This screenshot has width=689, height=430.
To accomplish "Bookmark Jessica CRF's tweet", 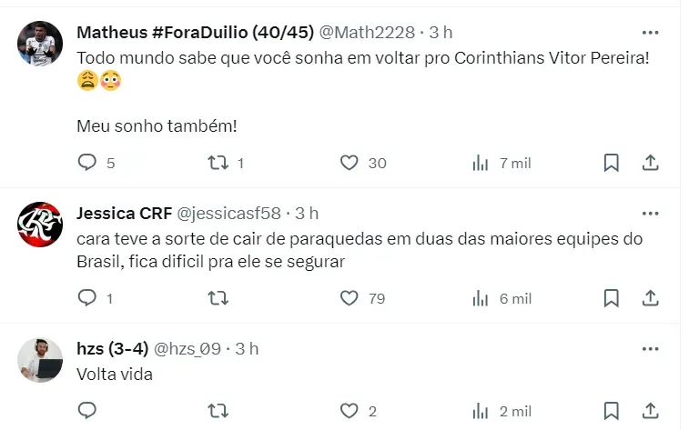I will 612,298.
